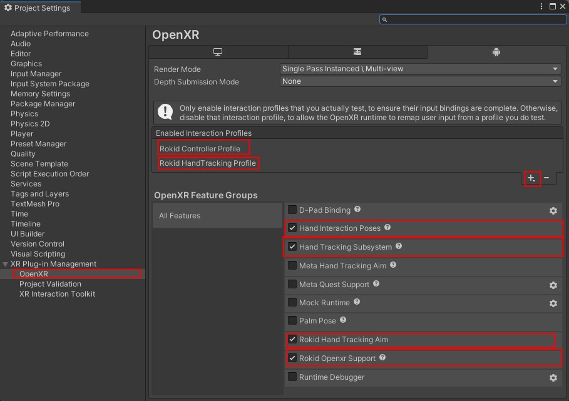This screenshot has width=569, height=401.
Task: Select the Quality settings category
Action: click(23, 154)
